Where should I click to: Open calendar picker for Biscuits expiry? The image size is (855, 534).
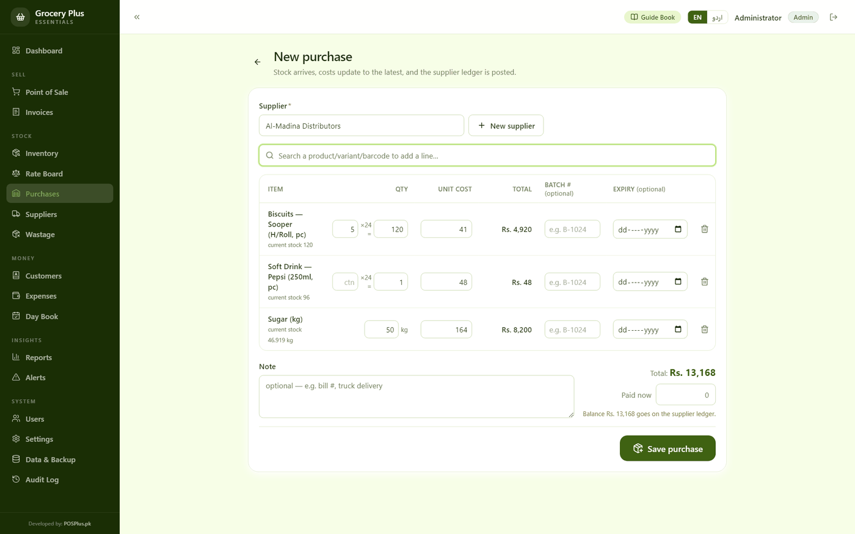(678, 229)
